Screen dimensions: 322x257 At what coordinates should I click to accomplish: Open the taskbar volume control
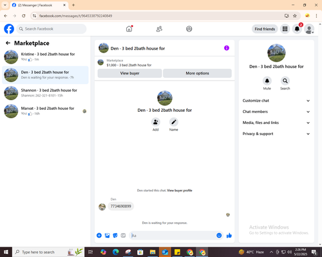pos(289,252)
